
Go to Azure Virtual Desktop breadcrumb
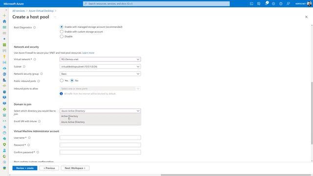click(41, 11)
